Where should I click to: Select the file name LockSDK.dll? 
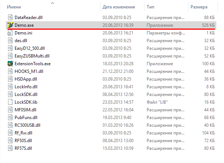[26, 95]
